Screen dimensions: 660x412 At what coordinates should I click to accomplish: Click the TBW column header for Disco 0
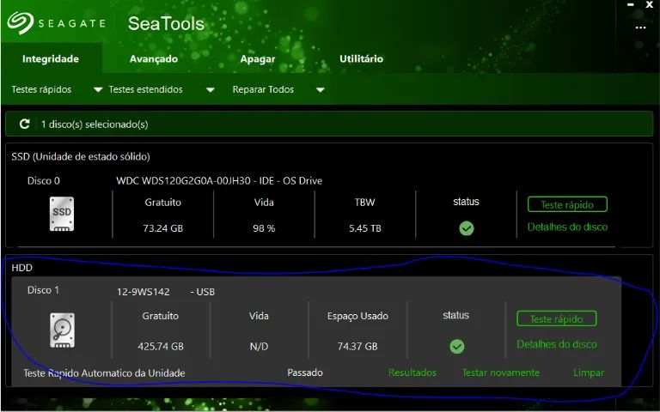click(365, 203)
